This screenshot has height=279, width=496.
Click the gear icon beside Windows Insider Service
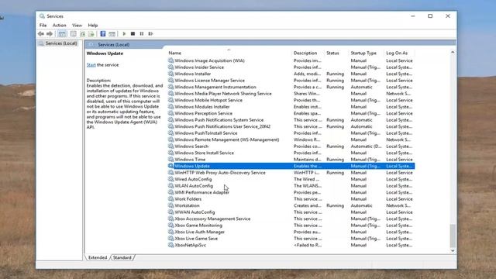(170, 67)
